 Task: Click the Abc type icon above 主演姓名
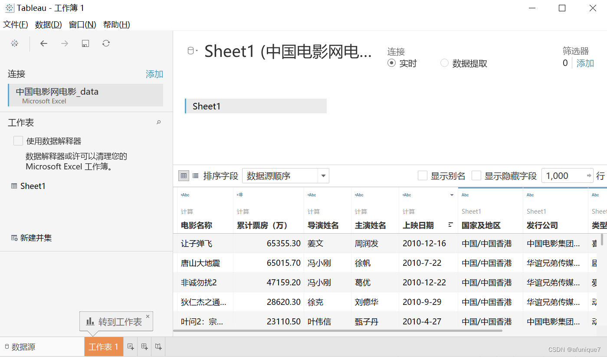(359, 195)
